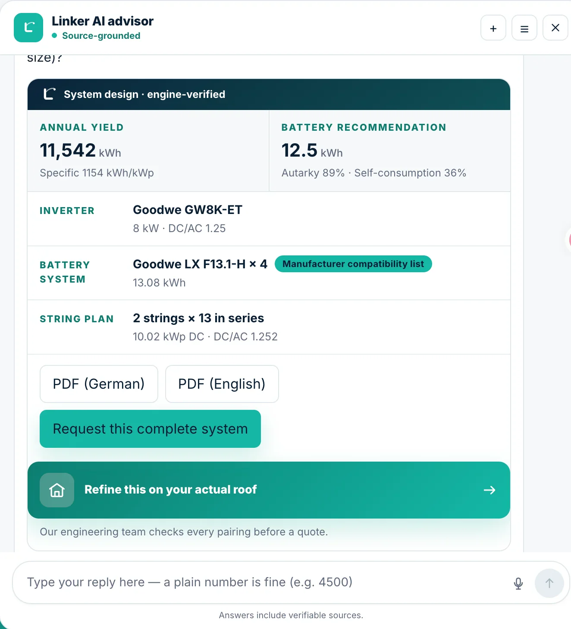Click the Goodwe GW8K-ET inverter name
This screenshot has height=629, width=571.
click(x=188, y=210)
